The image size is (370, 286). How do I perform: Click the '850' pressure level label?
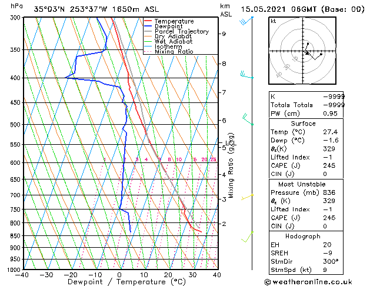tap(16, 236)
